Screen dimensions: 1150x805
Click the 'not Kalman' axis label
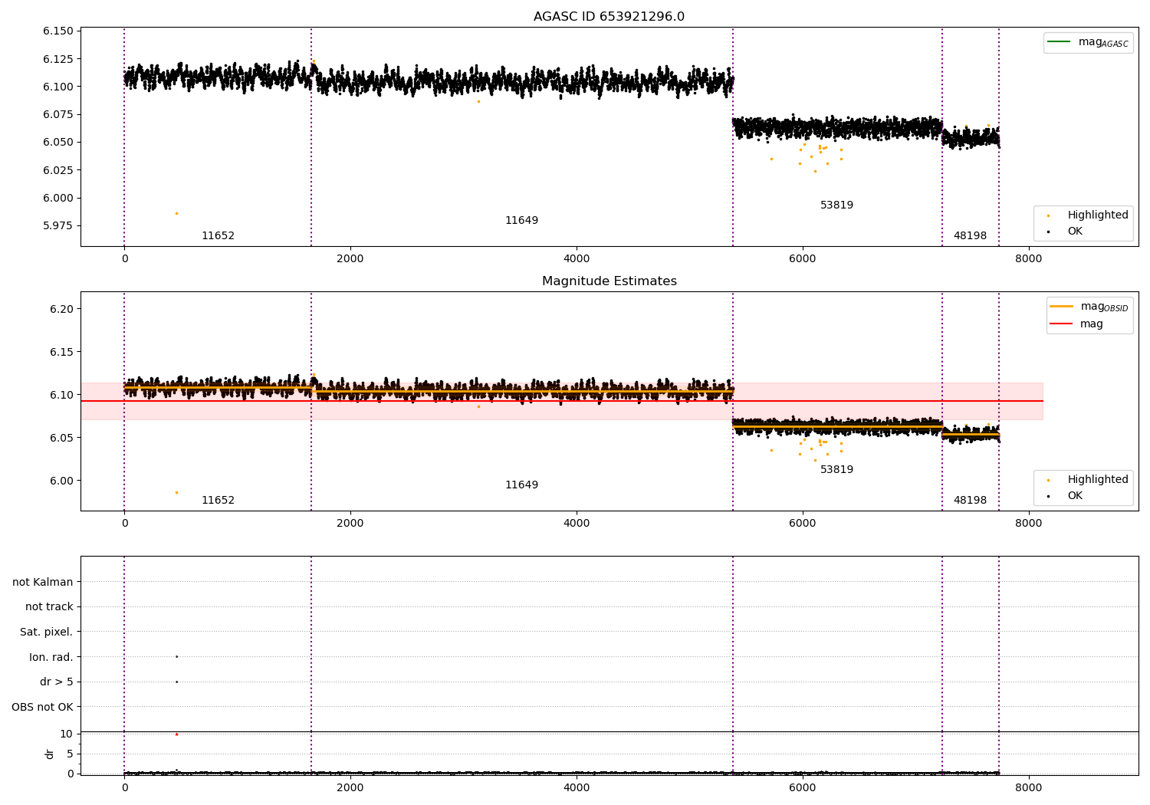pos(43,582)
